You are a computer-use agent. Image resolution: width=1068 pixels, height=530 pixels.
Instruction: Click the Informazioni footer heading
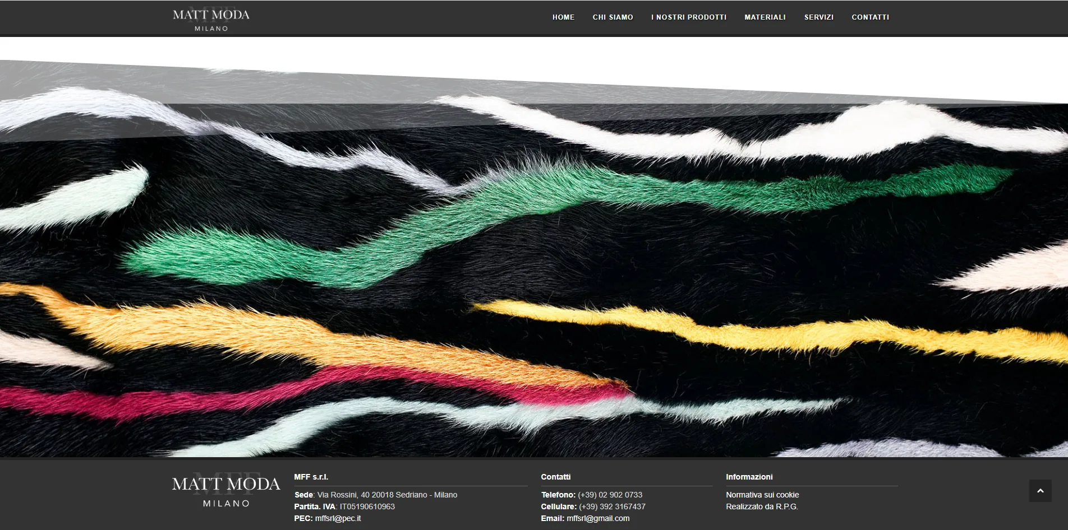click(x=749, y=477)
